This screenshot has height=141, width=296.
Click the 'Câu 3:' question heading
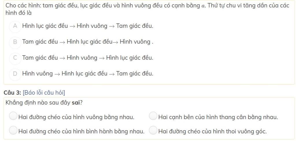pyautogui.click(x=12, y=93)
